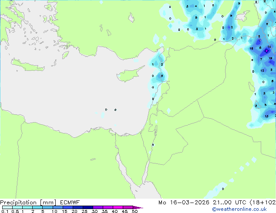Click the legend value label '50'
Viewport: 276px width, 213px height.
pos(135,211)
